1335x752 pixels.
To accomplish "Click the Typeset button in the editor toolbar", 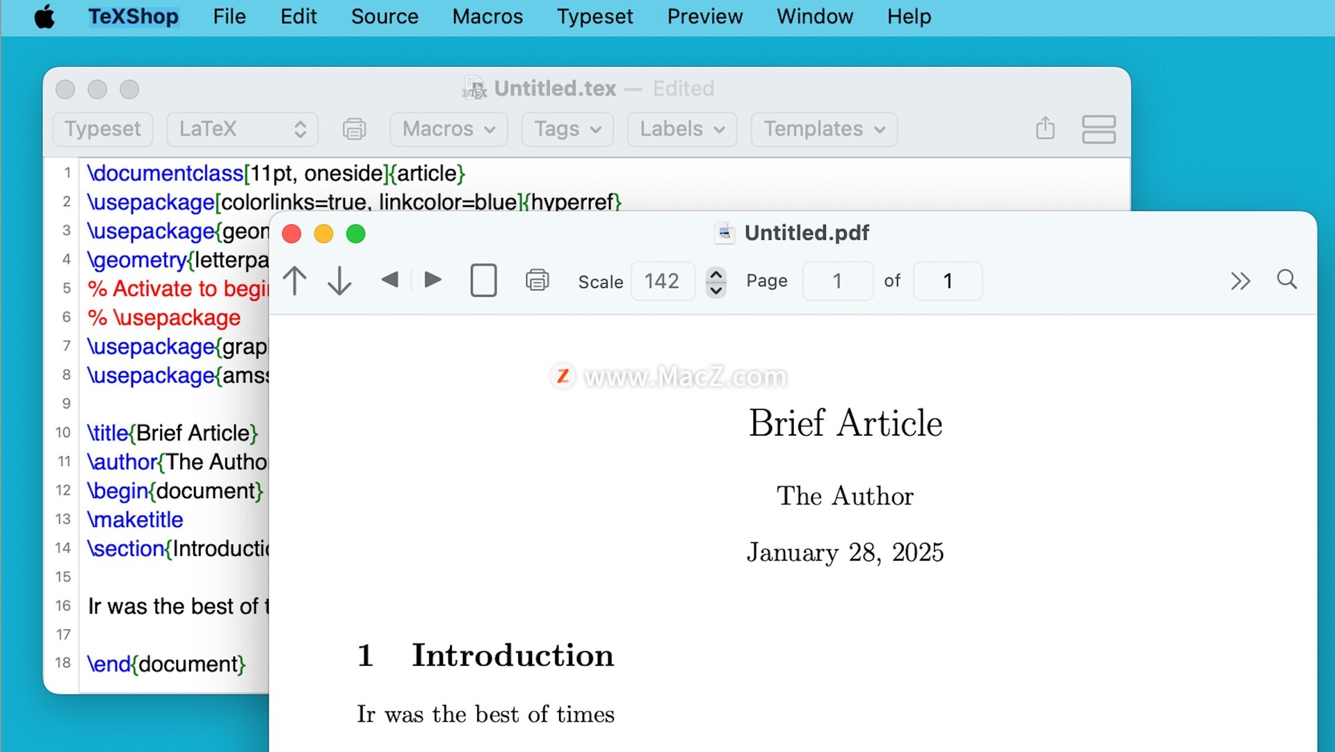I will [103, 129].
